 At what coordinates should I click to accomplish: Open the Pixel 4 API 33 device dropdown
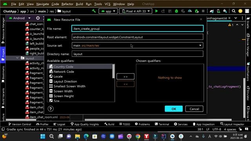coord(136,11)
